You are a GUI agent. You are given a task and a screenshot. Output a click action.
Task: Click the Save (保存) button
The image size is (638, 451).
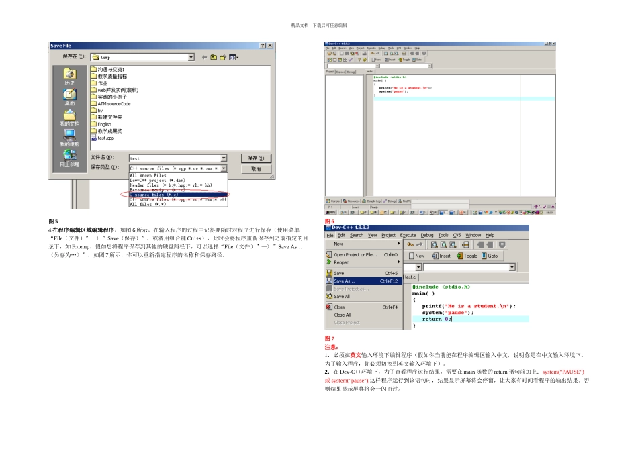tap(256, 158)
